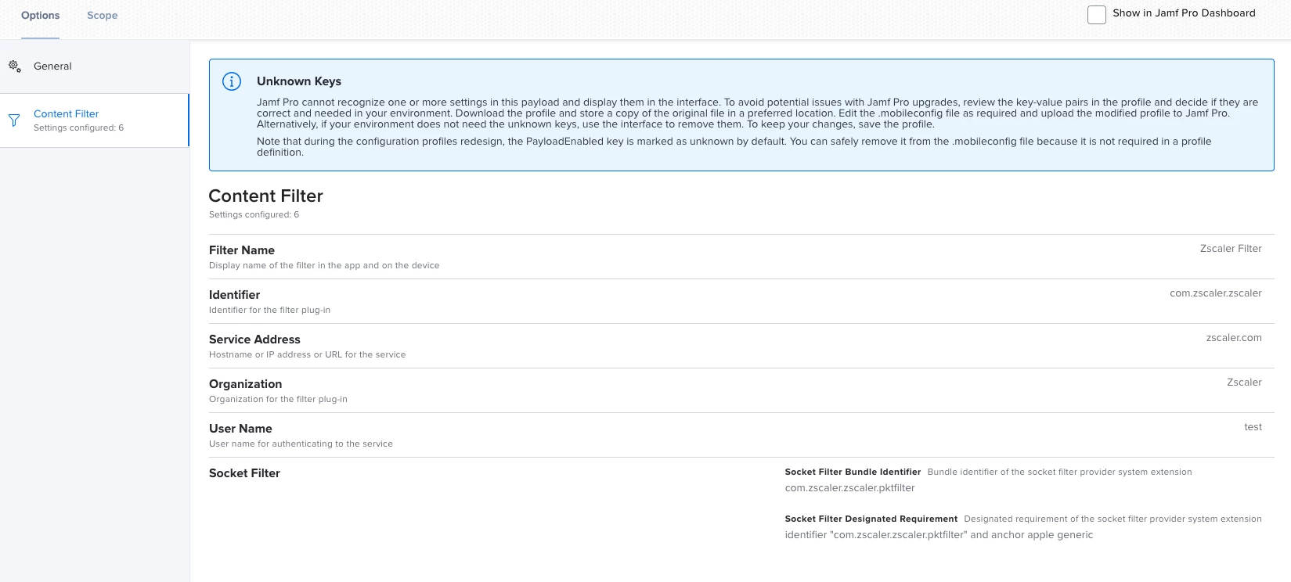Select the com.zscaler.zscaler identifier value

tap(1216, 293)
